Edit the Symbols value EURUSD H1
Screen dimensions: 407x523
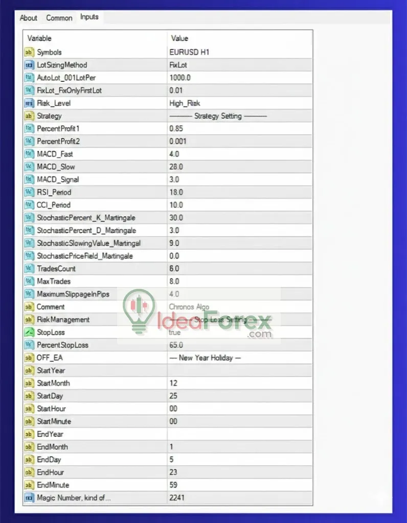189,53
